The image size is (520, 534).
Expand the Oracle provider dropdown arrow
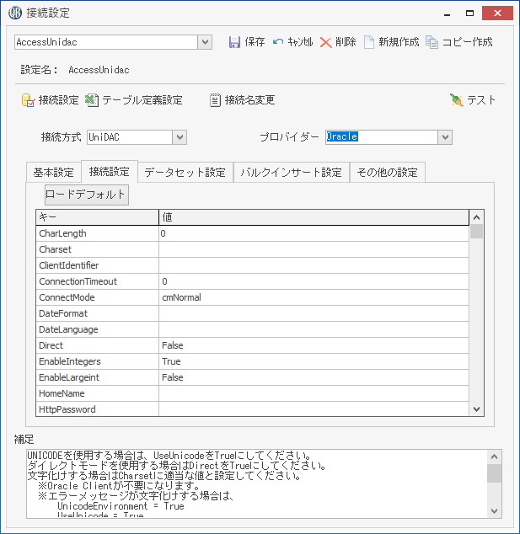[x=445, y=137]
